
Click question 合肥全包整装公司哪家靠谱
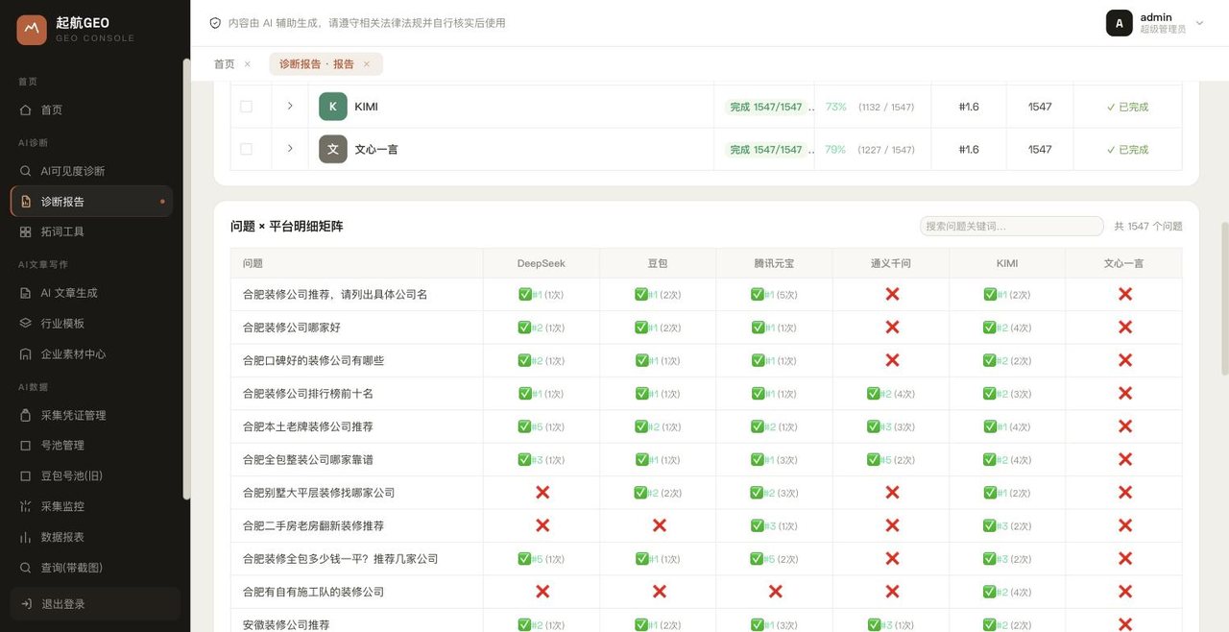(308, 460)
